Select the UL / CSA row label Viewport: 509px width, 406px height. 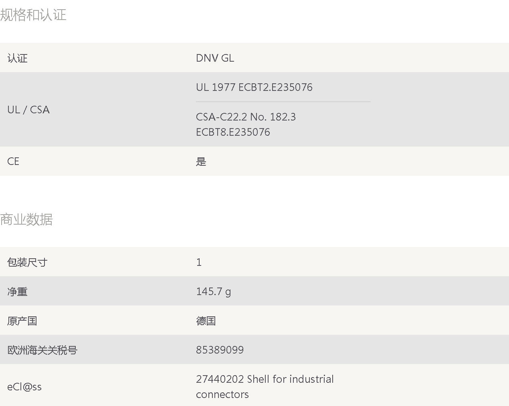28,110
